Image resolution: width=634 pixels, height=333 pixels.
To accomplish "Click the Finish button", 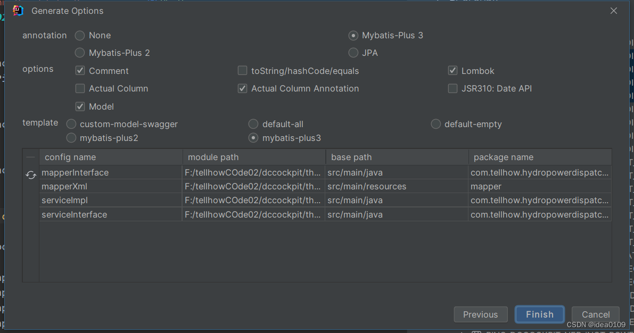I will pos(539,314).
